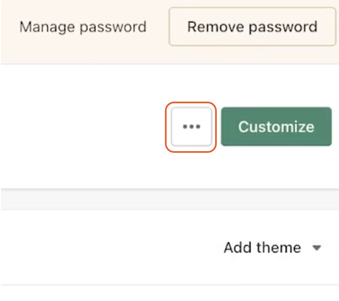The width and height of the screenshot is (339, 301).
Task: Show more actions for the current theme
Action: 191,127
